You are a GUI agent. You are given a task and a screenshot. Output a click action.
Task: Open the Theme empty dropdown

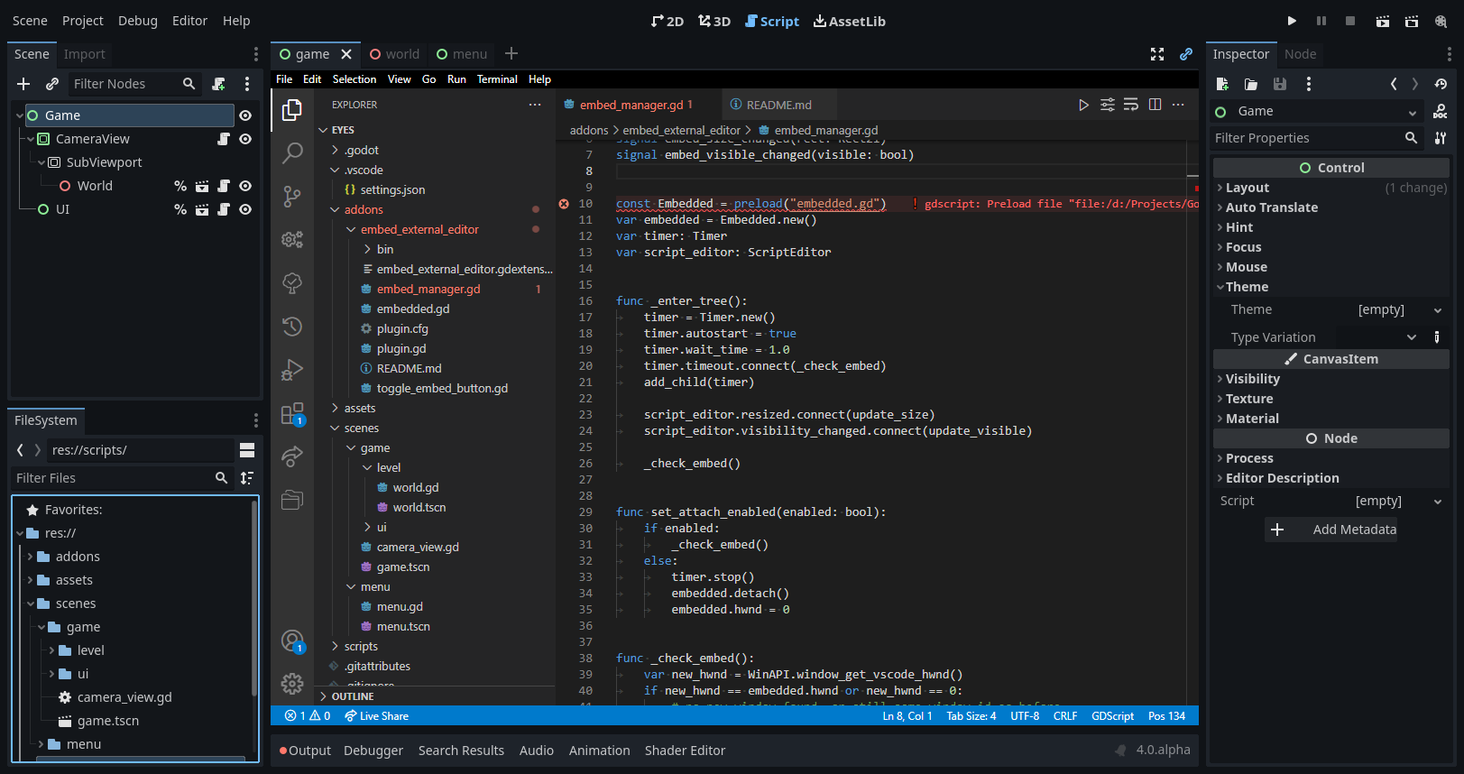[x=1399, y=309]
